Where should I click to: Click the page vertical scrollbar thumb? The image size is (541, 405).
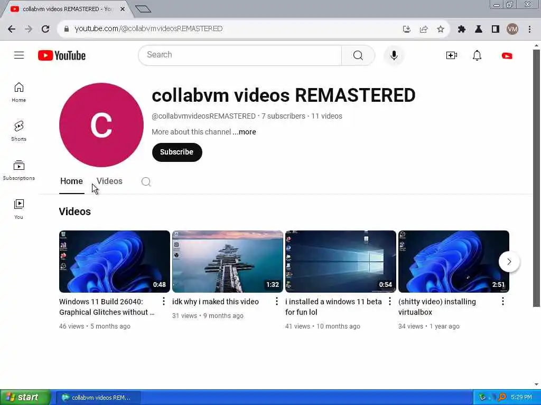point(536,178)
